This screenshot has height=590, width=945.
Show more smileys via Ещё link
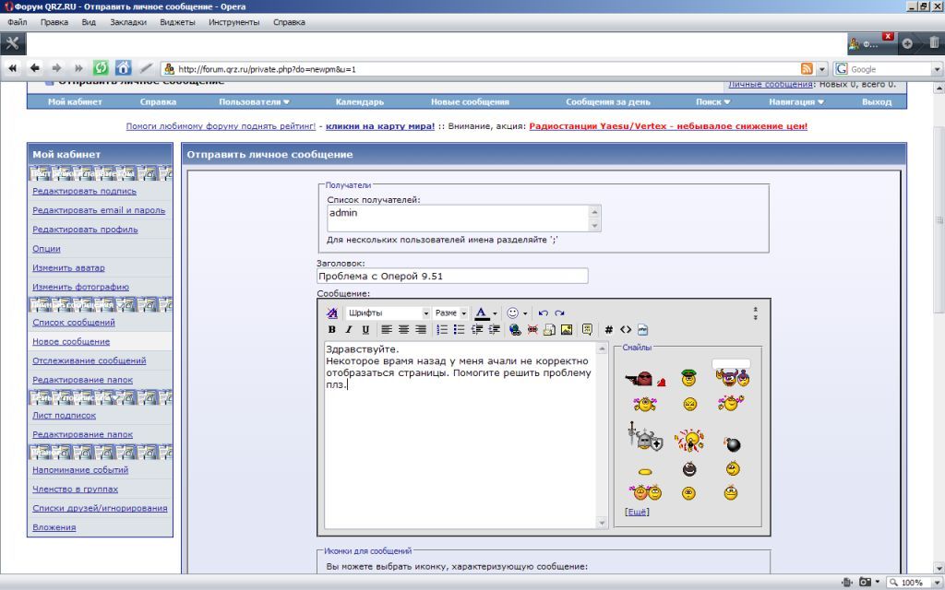click(637, 512)
